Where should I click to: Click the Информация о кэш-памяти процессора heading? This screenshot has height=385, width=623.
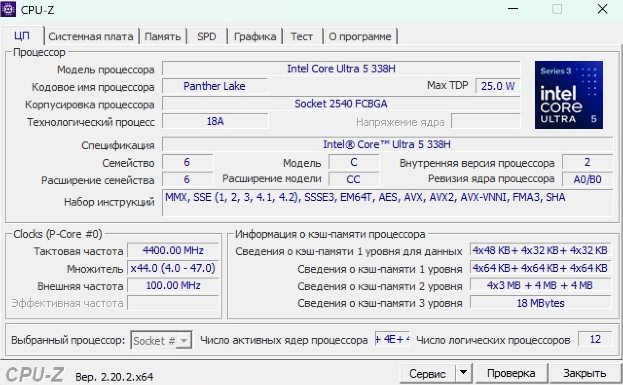point(330,234)
